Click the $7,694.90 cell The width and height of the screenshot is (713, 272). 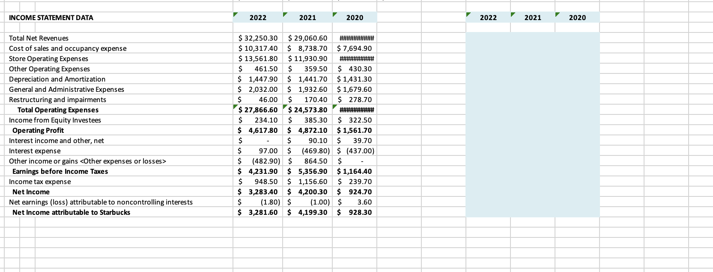[355, 48]
